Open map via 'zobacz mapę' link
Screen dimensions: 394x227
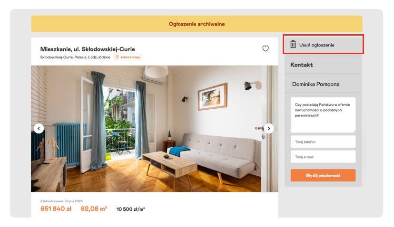click(x=128, y=57)
